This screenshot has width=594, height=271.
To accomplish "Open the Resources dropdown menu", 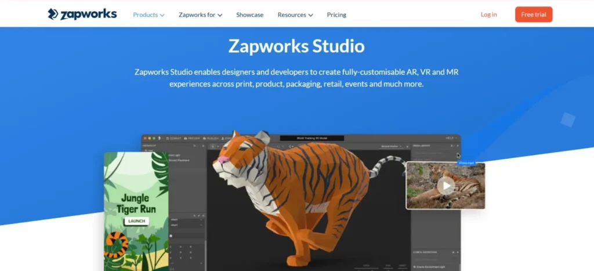I will [295, 15].
